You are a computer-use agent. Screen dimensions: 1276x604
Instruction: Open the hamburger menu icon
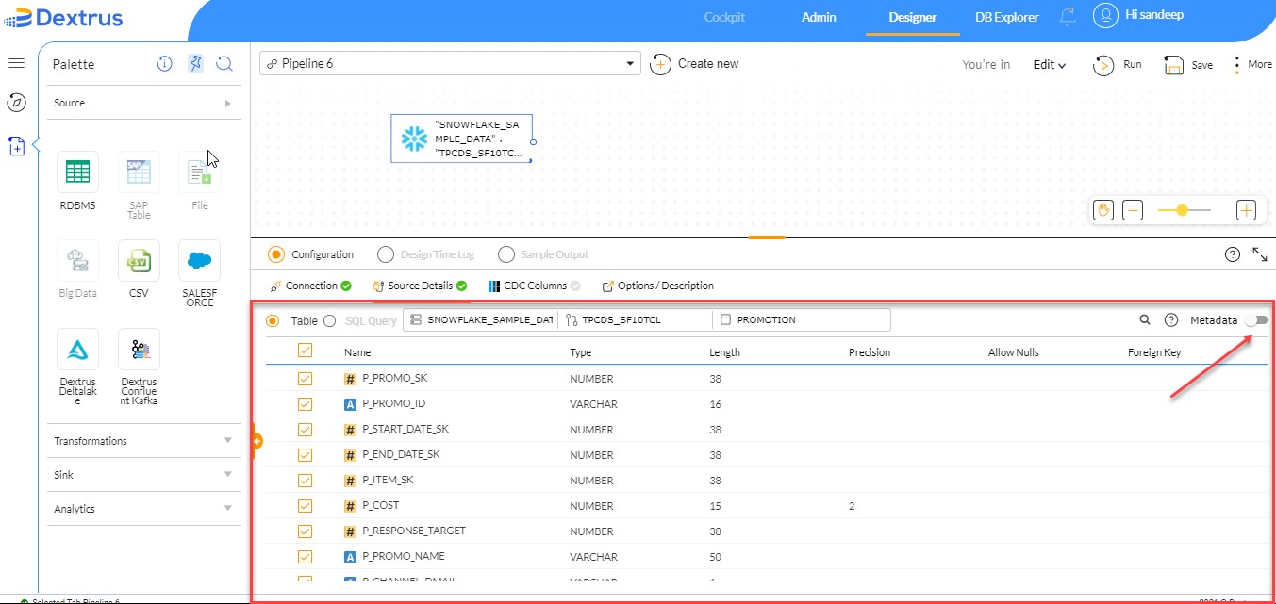(16, 63)
